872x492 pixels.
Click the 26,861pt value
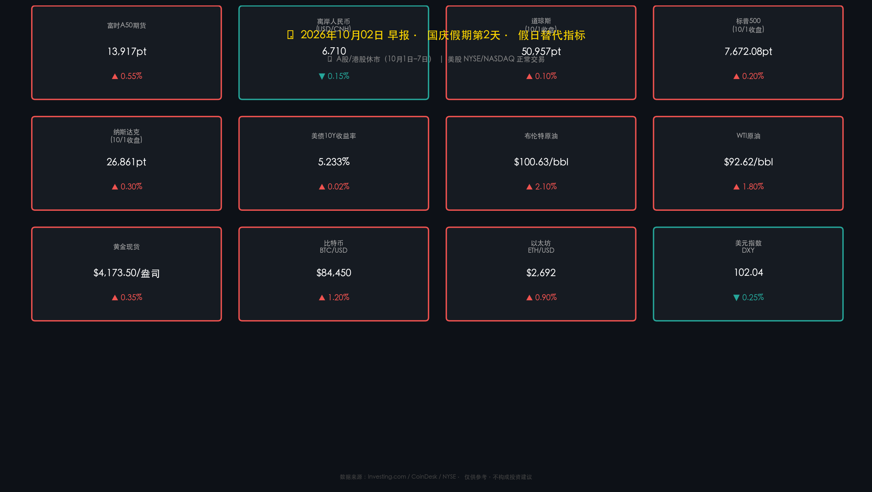(x=126, y=162)
